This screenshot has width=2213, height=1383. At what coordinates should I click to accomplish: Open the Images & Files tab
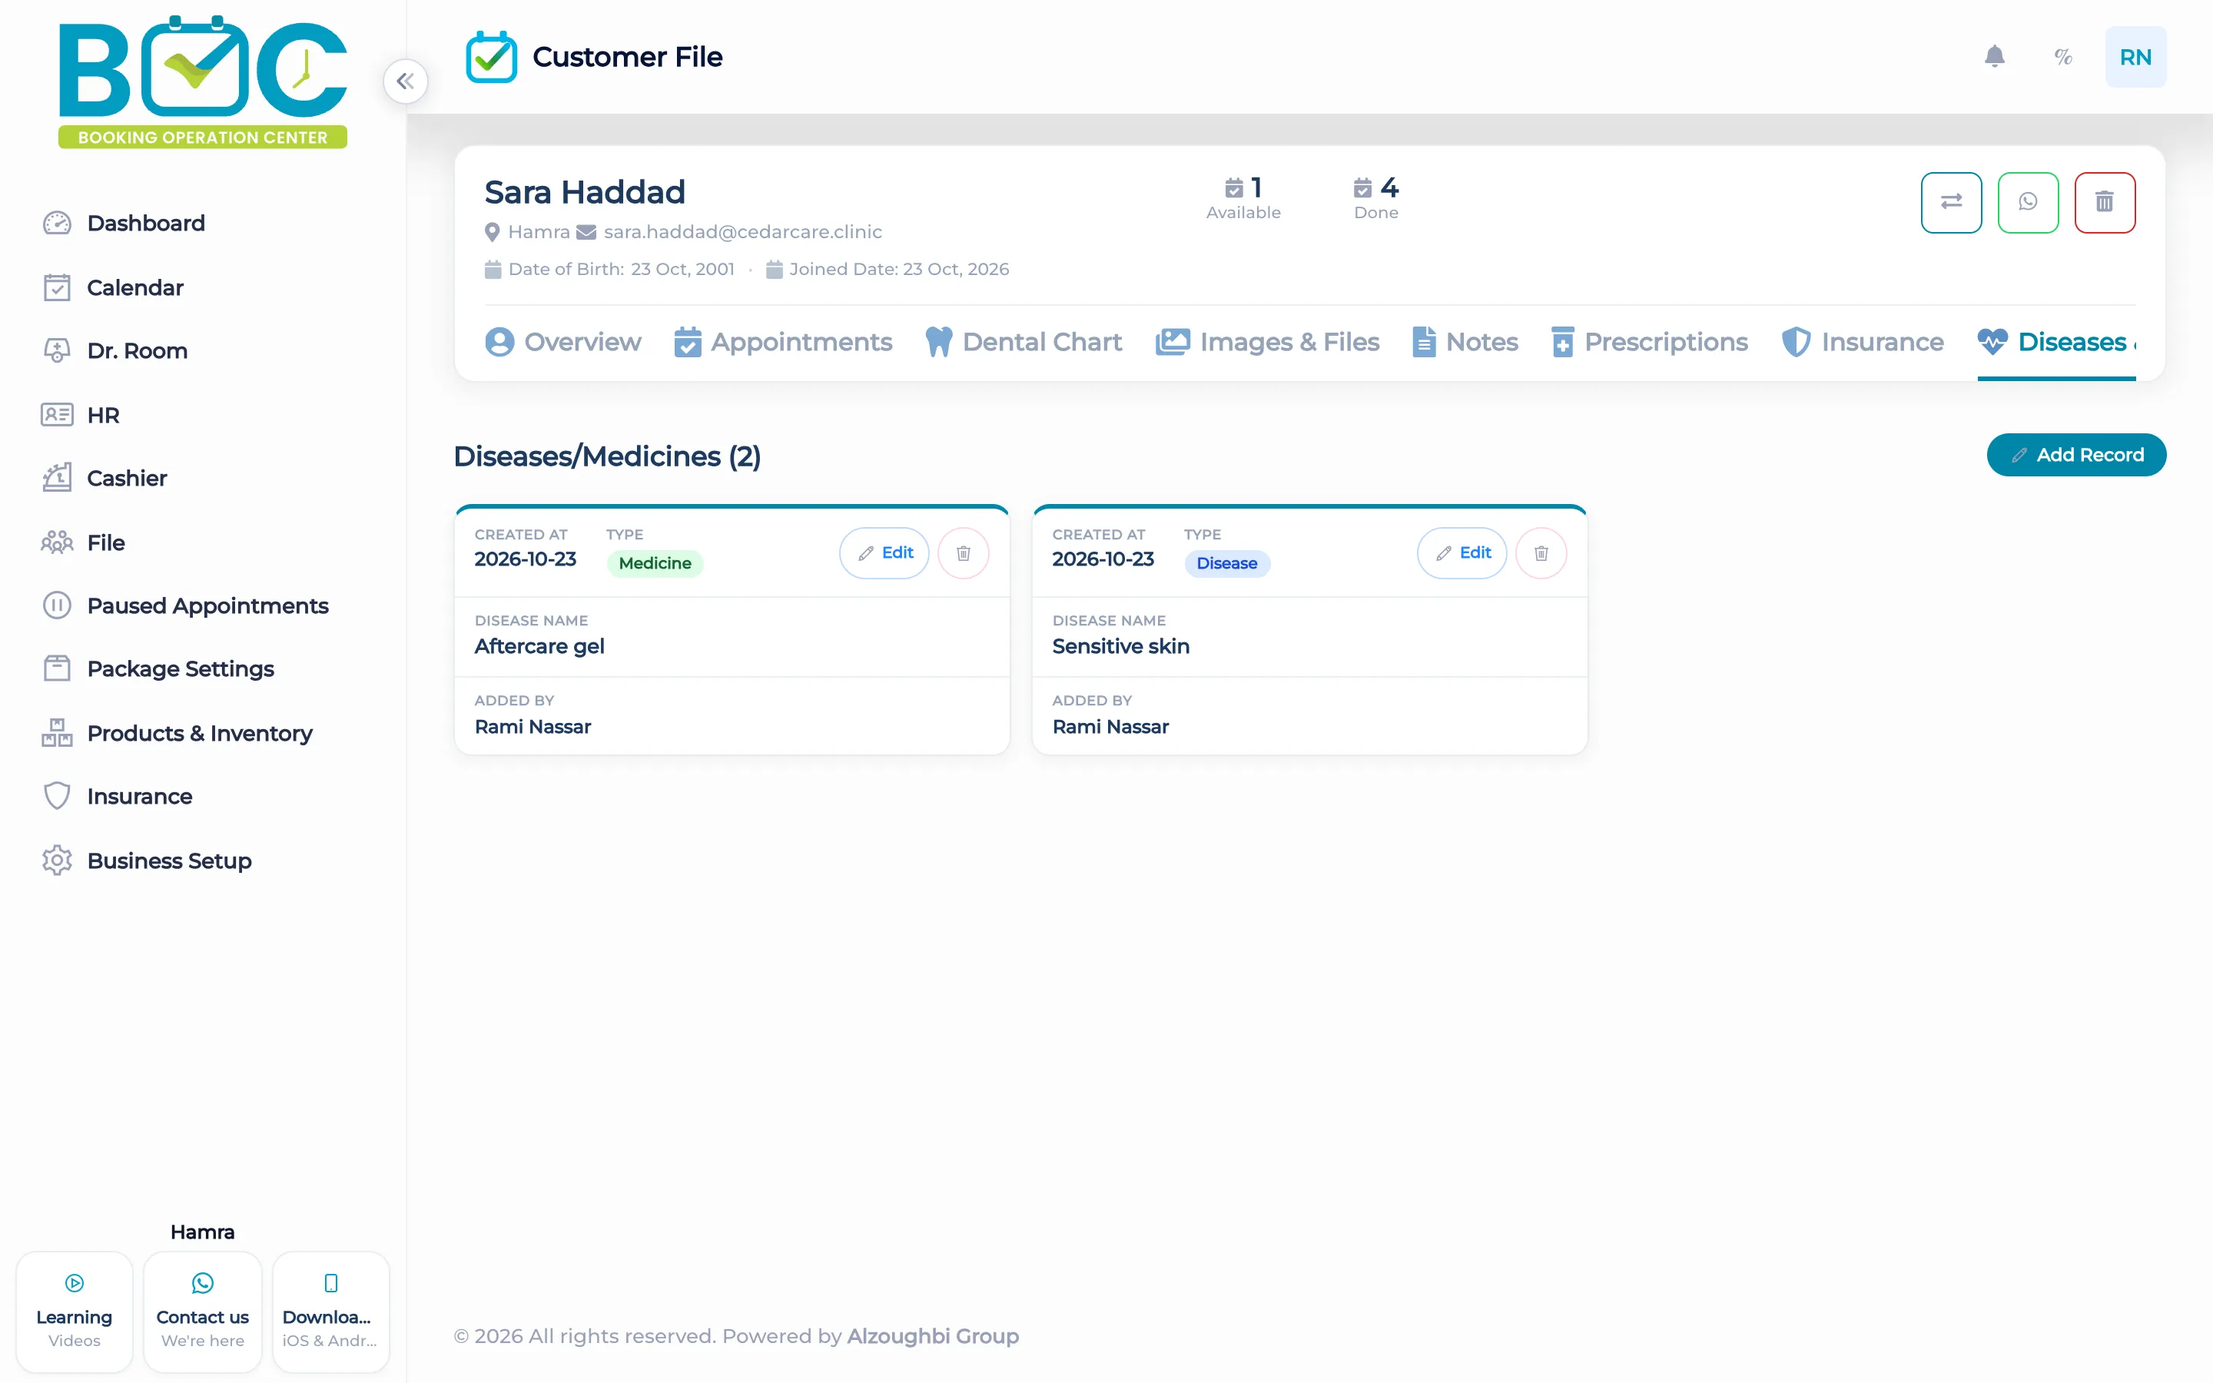1267,342
